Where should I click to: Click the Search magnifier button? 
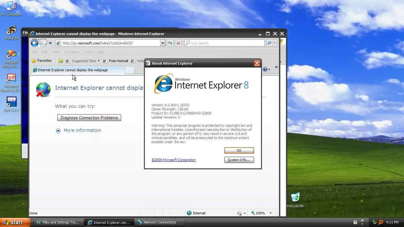point(270,43)
